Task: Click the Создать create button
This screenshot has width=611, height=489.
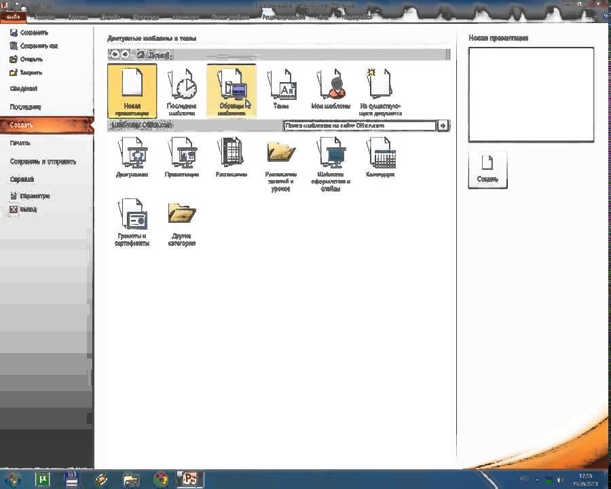Action: pos(487,169)
